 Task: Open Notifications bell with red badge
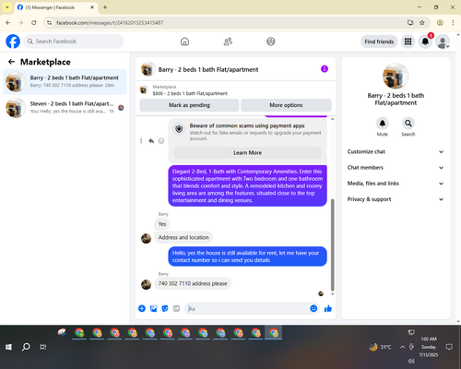coord(425,42)
